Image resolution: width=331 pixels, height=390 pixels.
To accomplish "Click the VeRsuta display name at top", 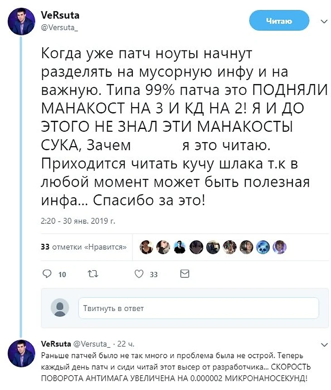I will point(57,15).
